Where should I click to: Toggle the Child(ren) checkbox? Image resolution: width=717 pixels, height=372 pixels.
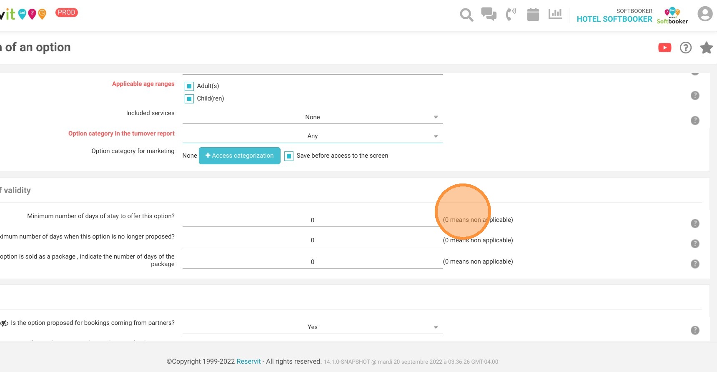[x=189, y=99]
